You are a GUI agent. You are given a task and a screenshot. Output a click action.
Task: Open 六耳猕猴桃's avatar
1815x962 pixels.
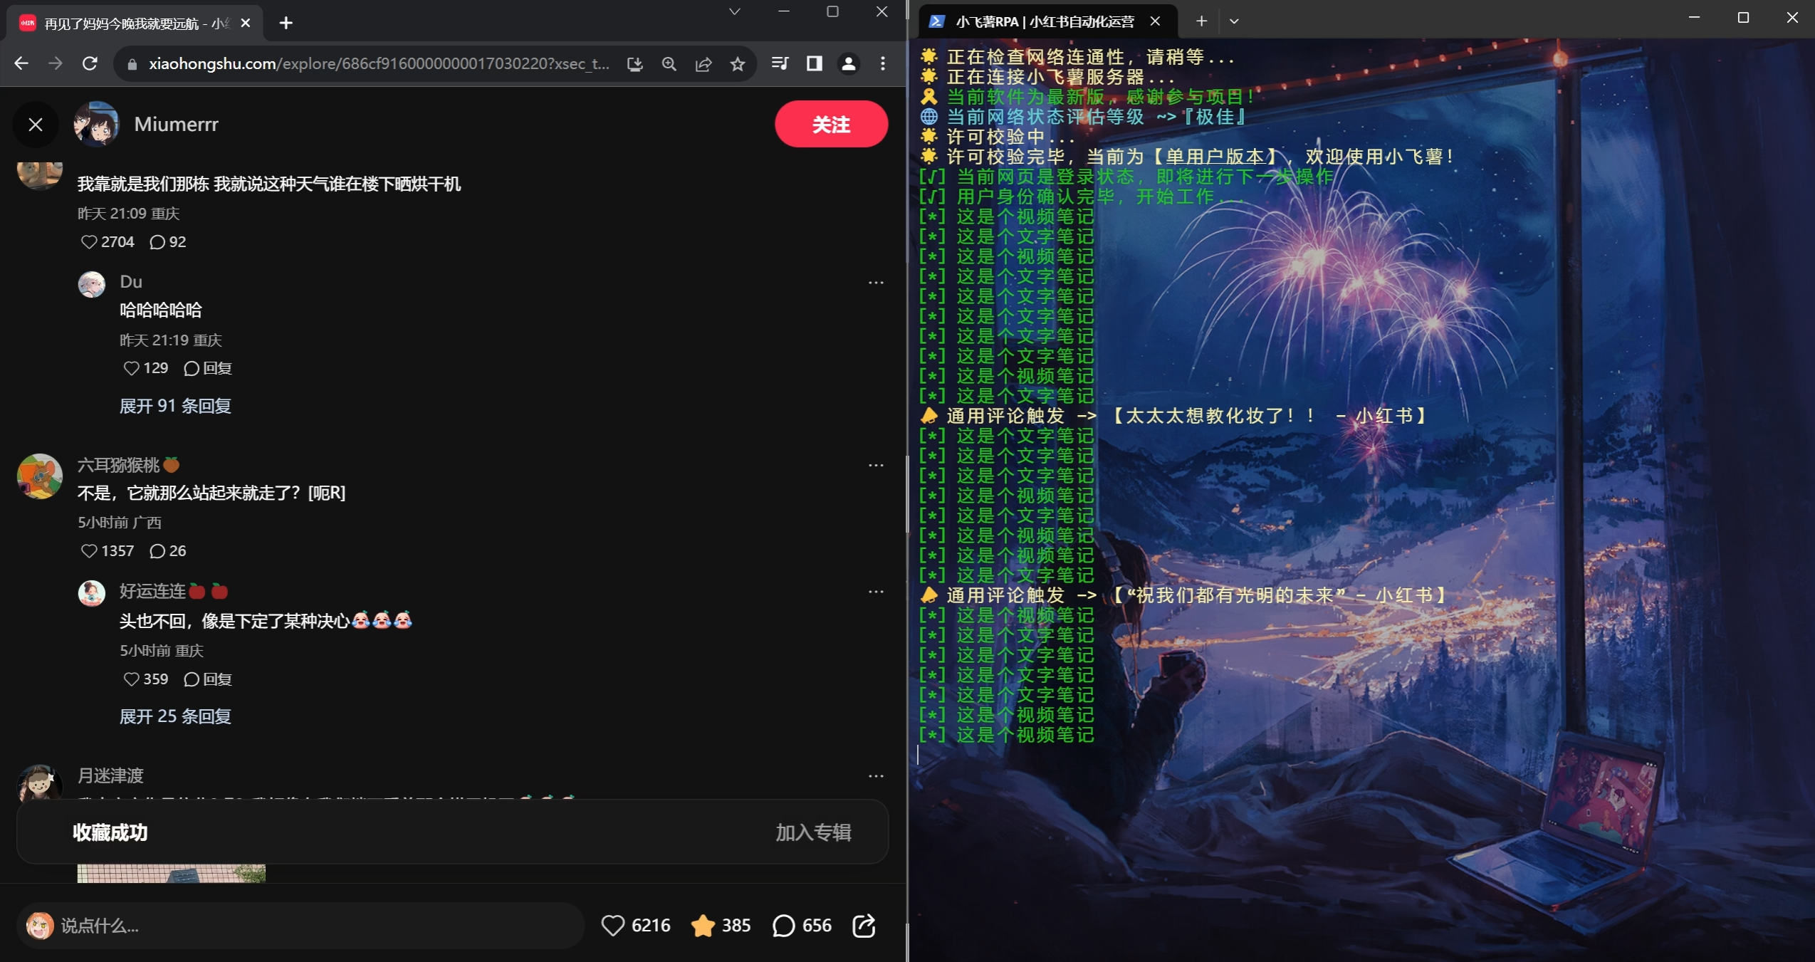point(40,476)
